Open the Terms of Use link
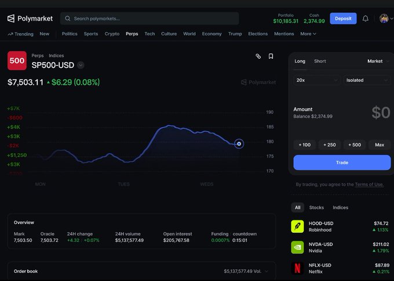The height and width of the screenshot is (281, 394). tap(369, 184)
